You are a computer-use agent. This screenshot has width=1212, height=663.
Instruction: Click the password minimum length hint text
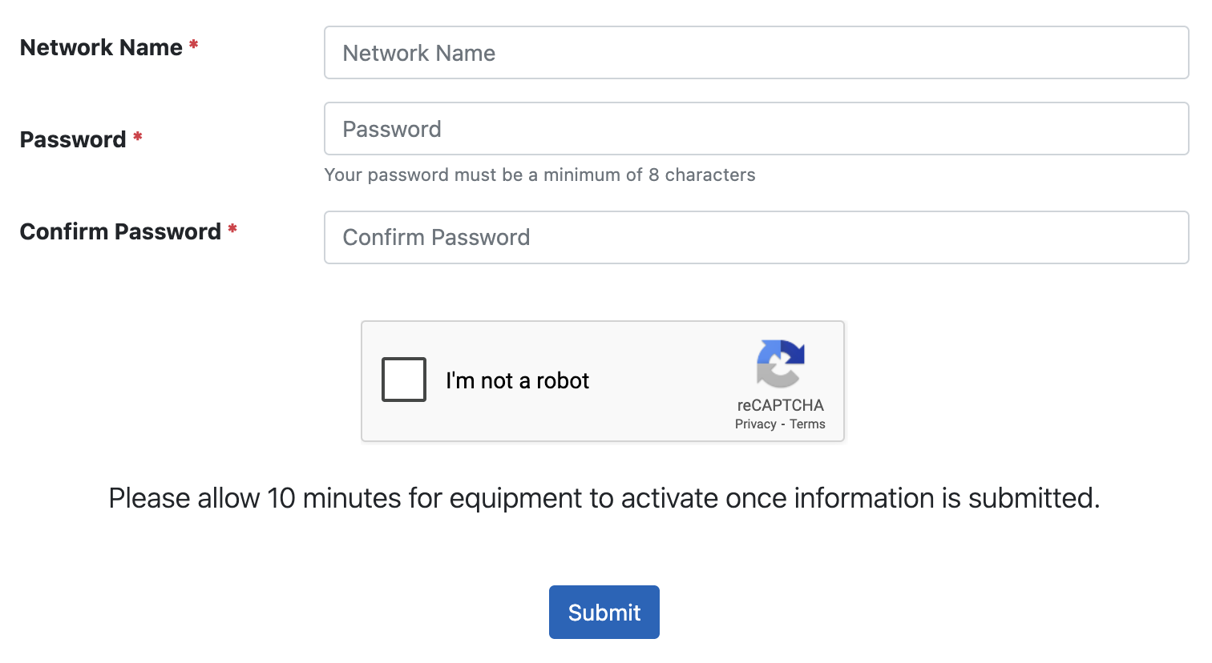[539, 175]
